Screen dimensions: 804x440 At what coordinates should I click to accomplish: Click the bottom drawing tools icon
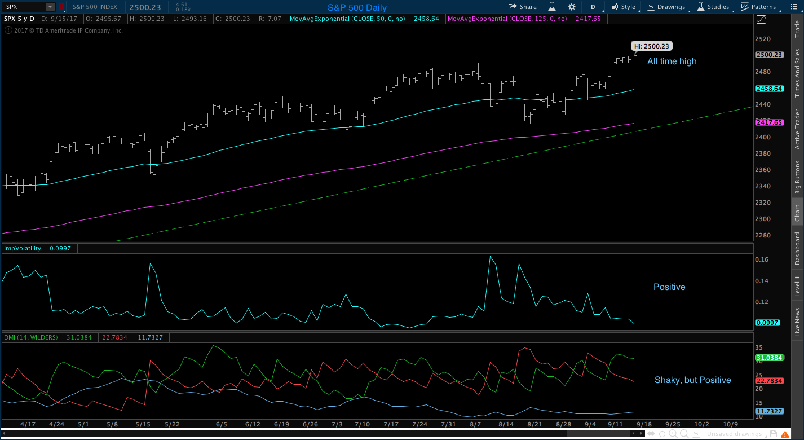click(696, 434)
